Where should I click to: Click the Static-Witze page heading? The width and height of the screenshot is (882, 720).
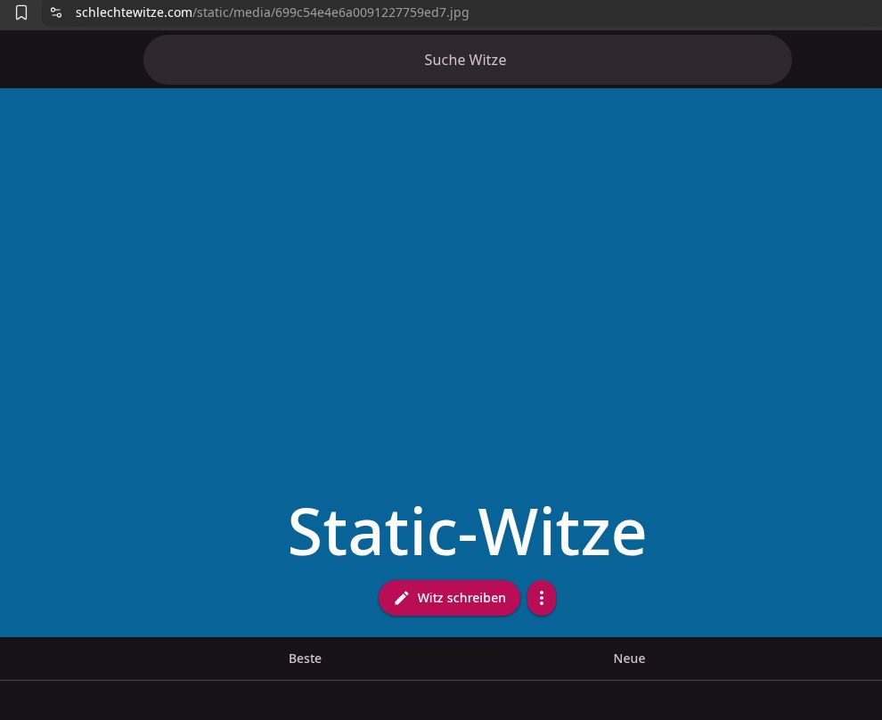coord(467,532)
